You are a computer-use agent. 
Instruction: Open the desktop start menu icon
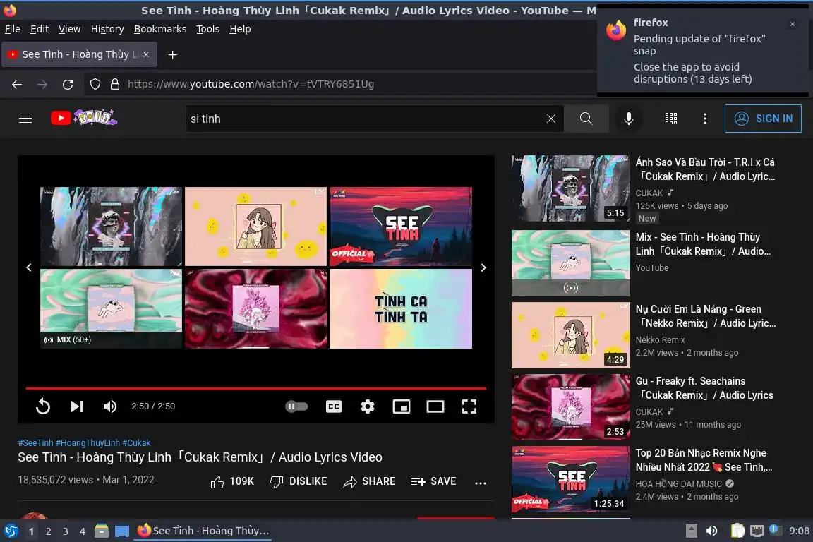tap(11, 531)
